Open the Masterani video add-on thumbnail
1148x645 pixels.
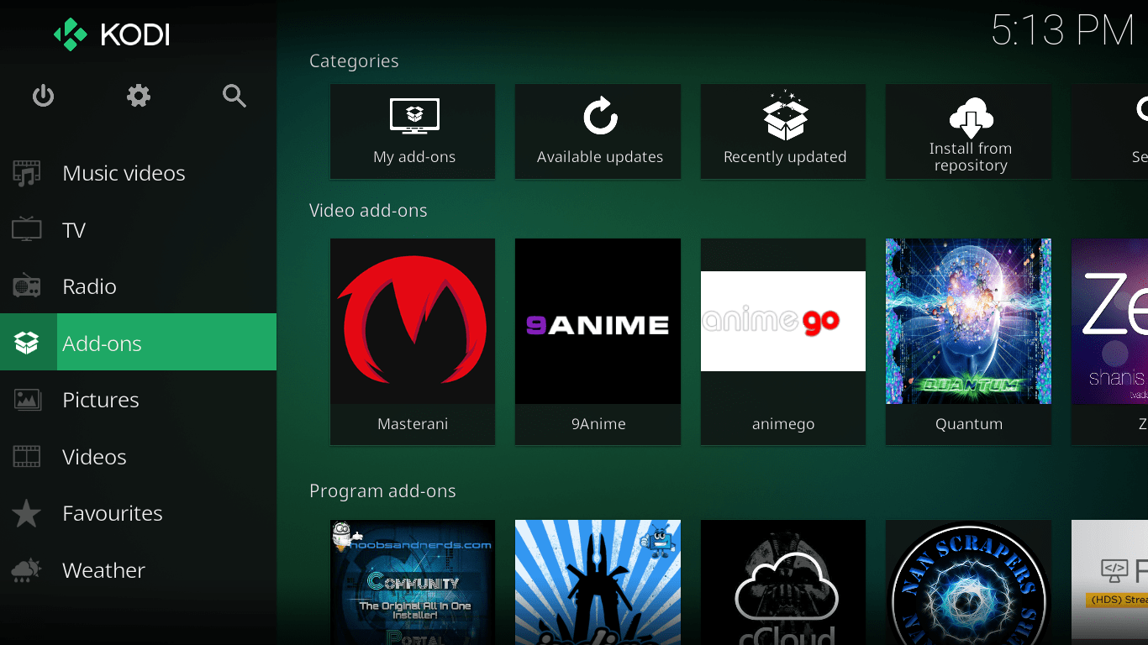[x=413, y=321]
